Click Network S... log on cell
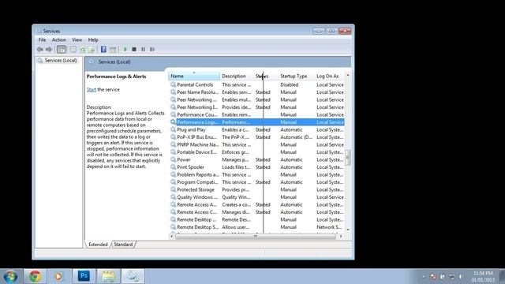The width and height of the screenshot is (505, 284). point(330,227)
